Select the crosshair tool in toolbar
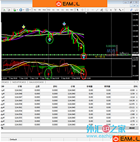 coord(82,10)
